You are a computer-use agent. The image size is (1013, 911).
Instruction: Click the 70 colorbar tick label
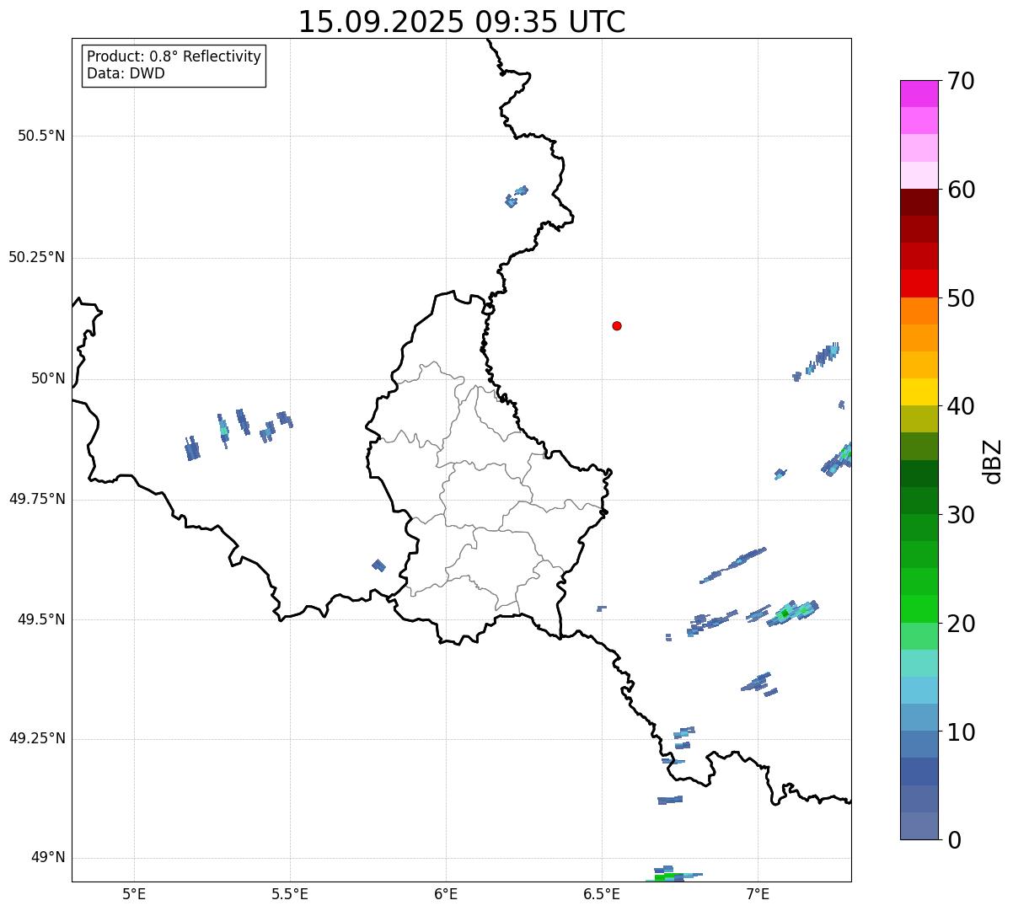click(961, 81)
